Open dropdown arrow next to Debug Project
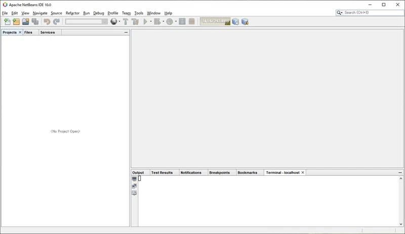Viewport: 405px width, 234px height. (x=163, y=22)
